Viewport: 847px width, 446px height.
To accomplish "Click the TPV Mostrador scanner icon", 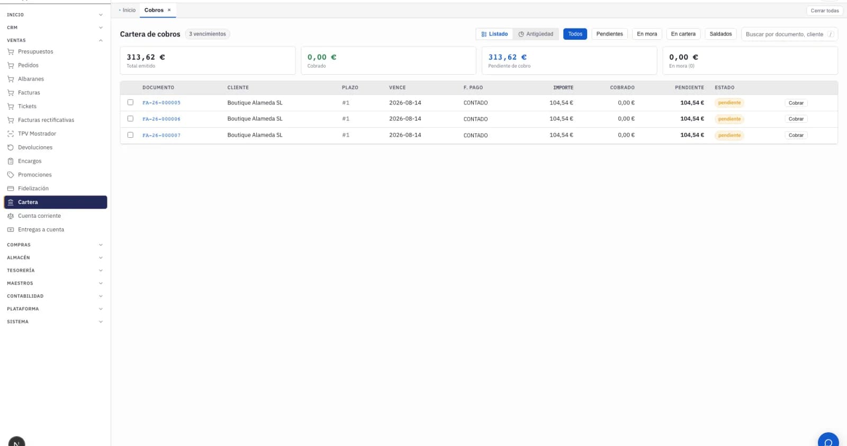I will [11, 134].
